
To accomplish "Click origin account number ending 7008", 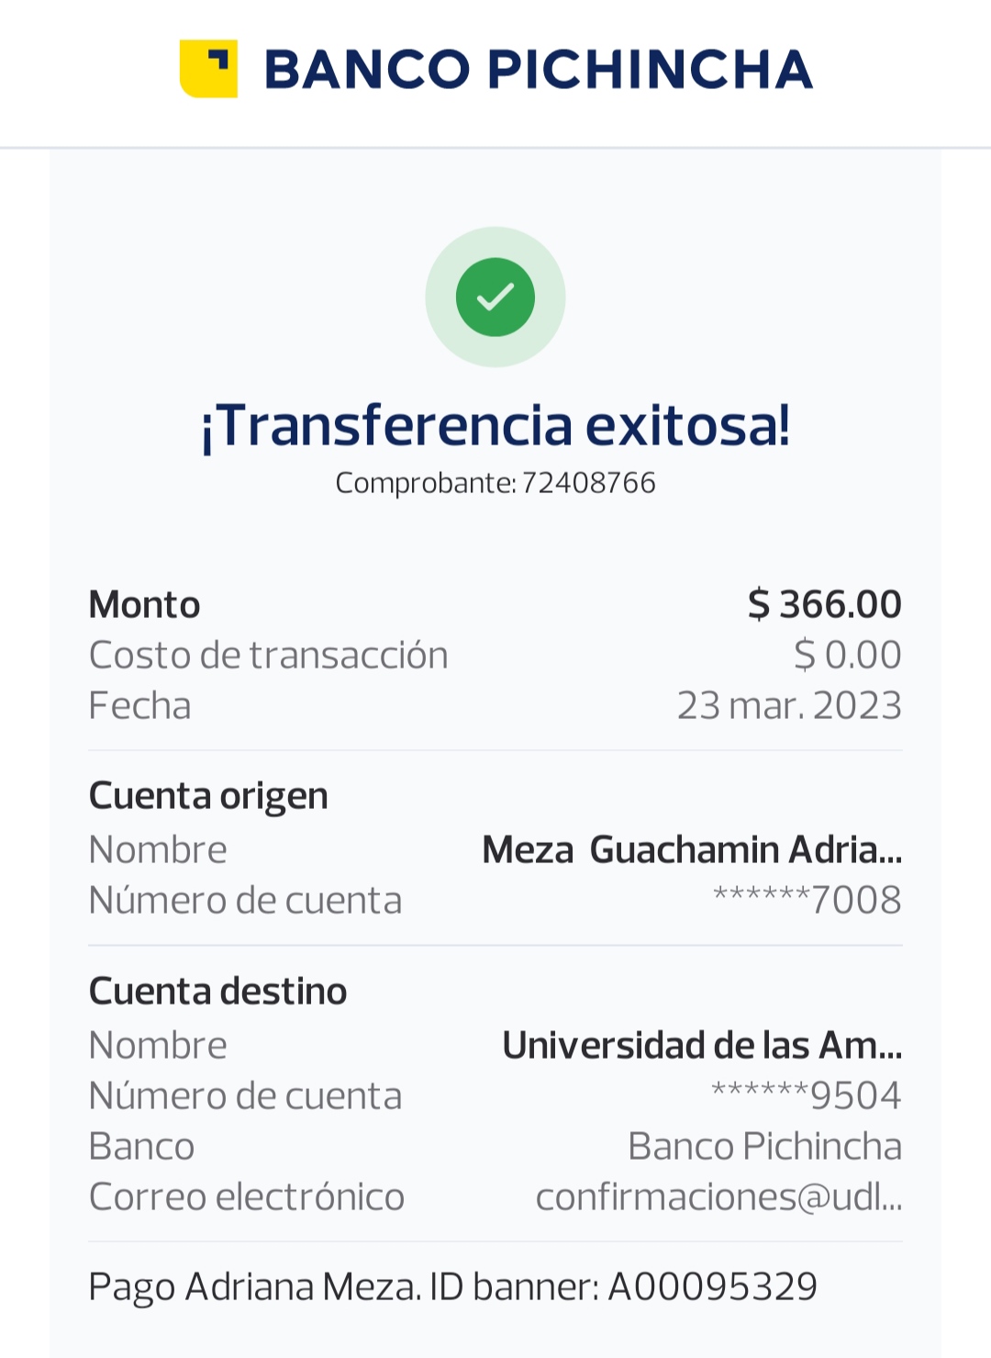I will coord(807,901).
